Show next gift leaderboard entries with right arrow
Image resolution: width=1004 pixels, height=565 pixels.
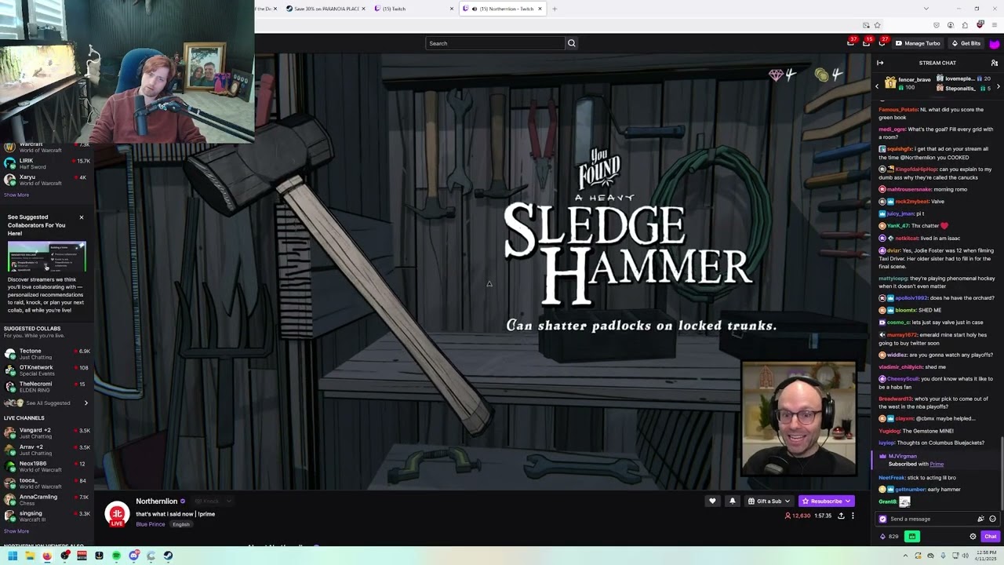(x=999, y=86)
